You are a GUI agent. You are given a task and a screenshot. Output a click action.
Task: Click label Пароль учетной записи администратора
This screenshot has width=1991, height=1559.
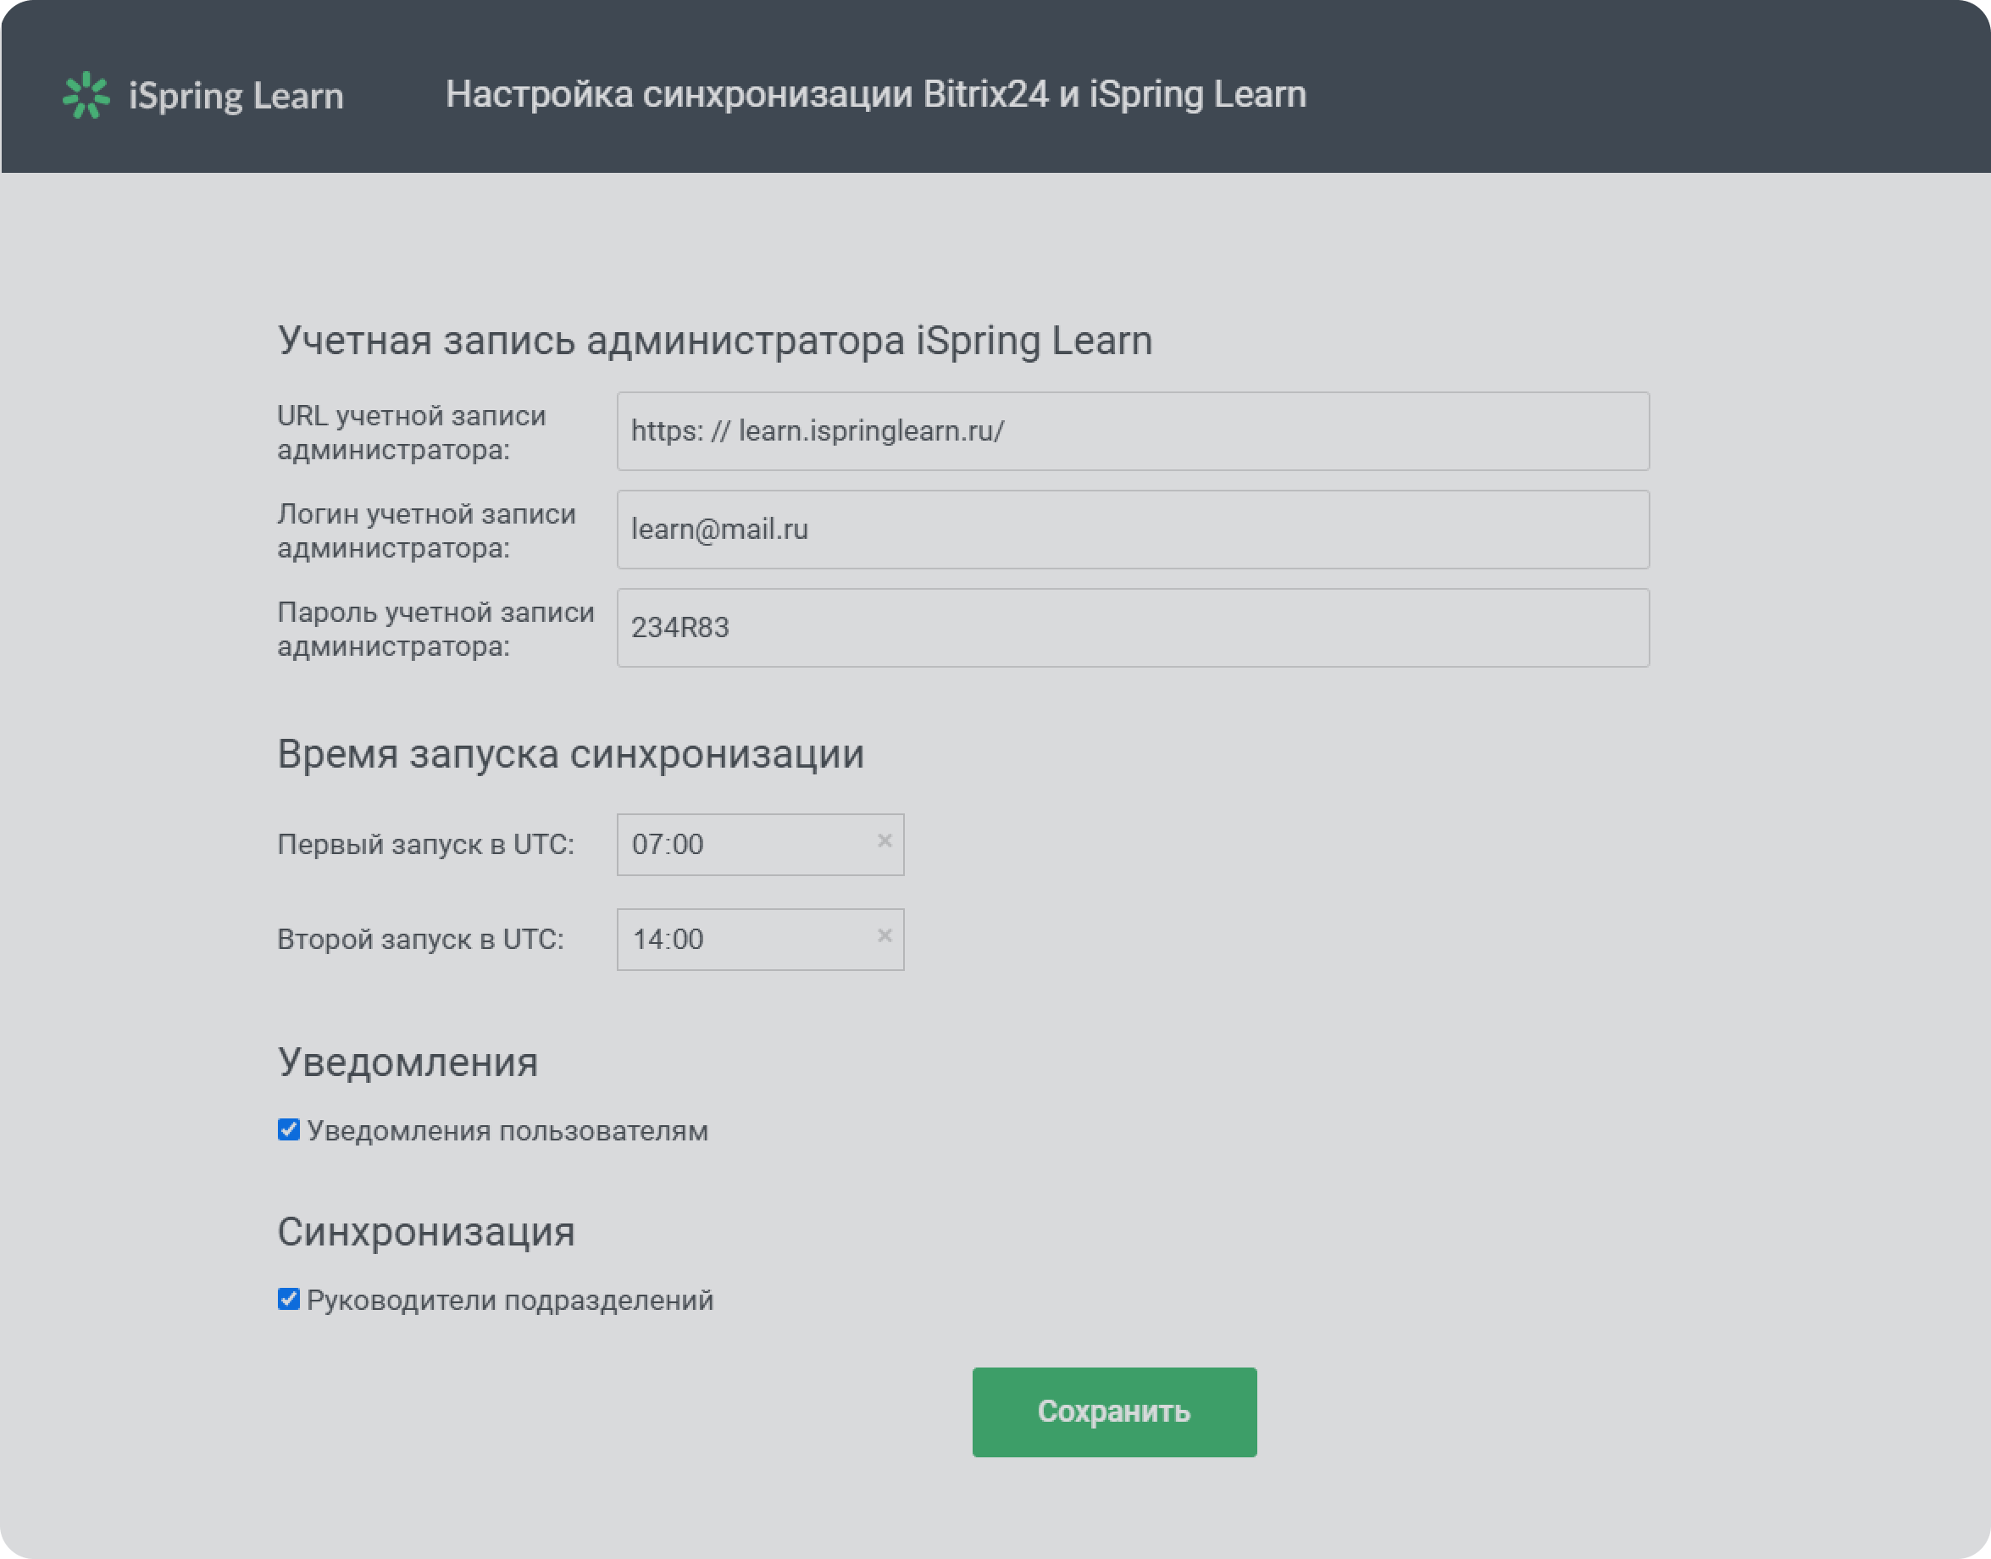pyautogui.click(x=435, y=629)
